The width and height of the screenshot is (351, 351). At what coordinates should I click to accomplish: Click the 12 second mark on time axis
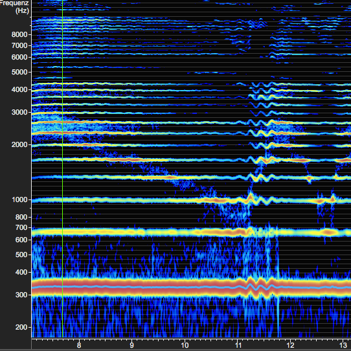tap(291, 345)
